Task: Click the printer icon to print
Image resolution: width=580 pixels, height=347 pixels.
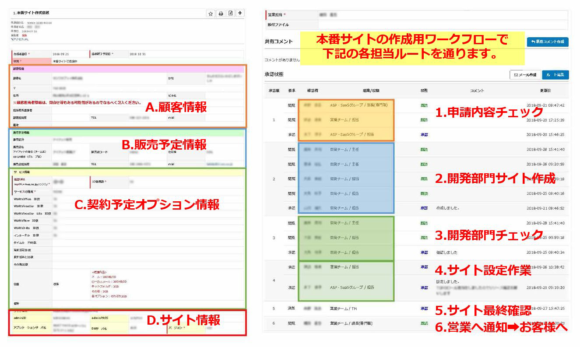Action: tap(221, 14)
